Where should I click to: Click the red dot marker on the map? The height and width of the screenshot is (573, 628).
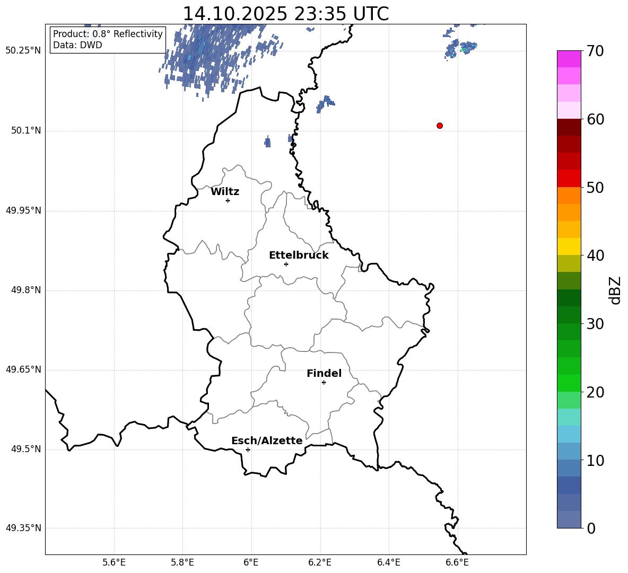pos(440,126)
